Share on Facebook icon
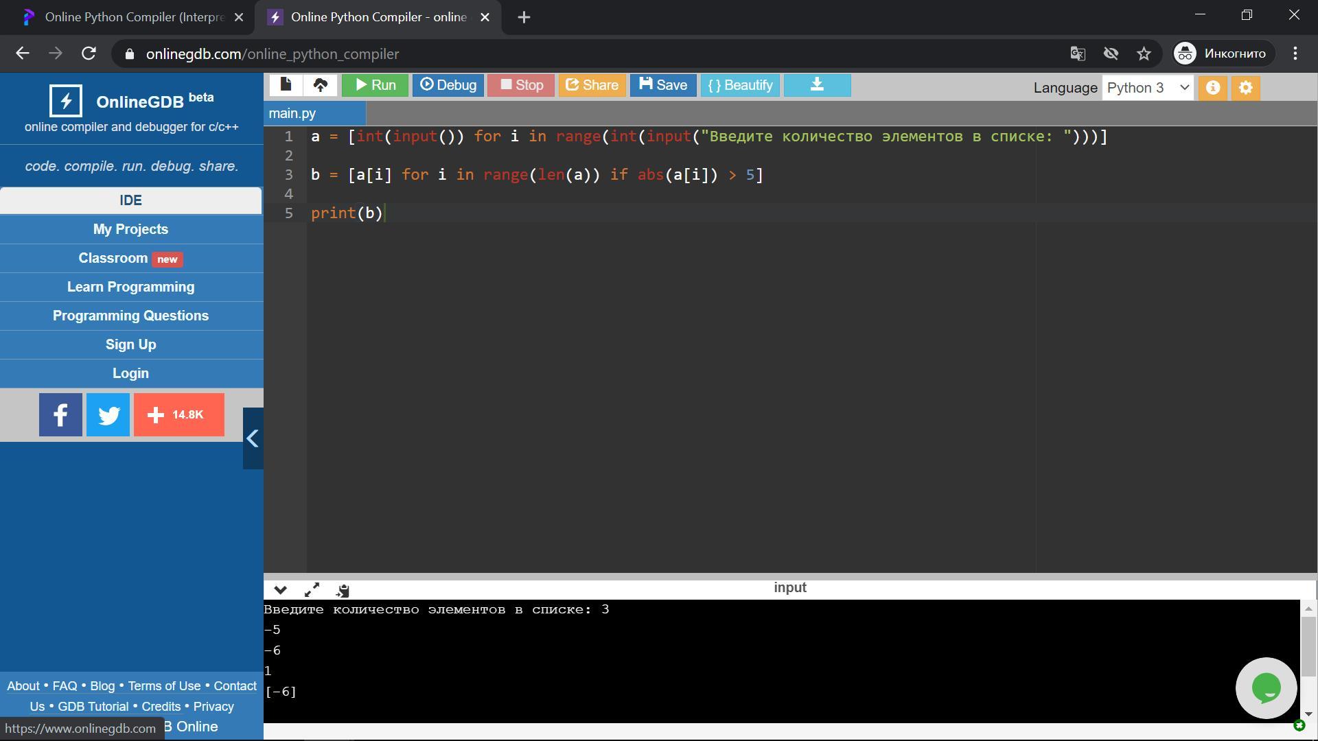This screenshot has height=741, width=1318. [x=60, y=415]
